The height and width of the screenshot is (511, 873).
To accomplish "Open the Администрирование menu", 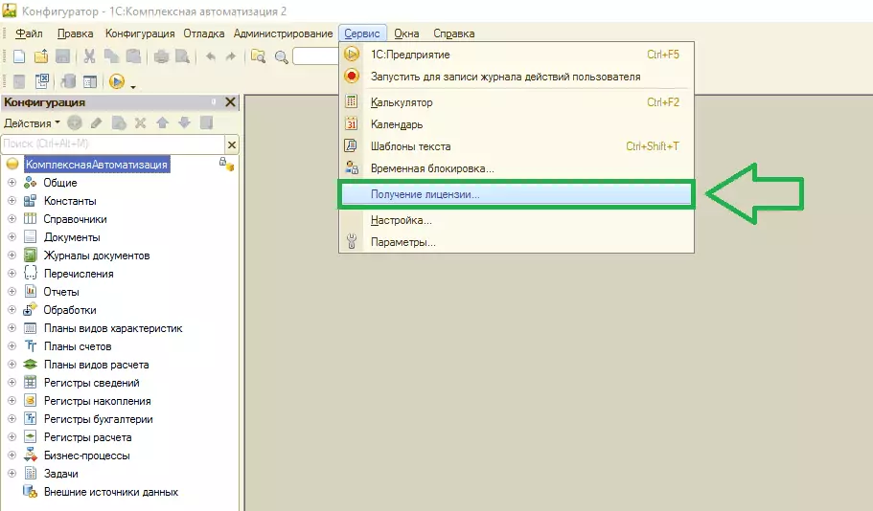I will [x=283, y=33].
